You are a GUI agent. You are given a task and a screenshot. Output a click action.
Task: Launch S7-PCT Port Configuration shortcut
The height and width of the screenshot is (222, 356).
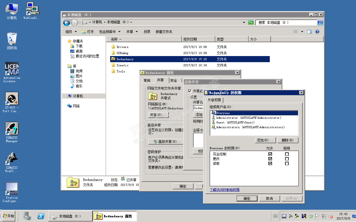tap(12, 102)
